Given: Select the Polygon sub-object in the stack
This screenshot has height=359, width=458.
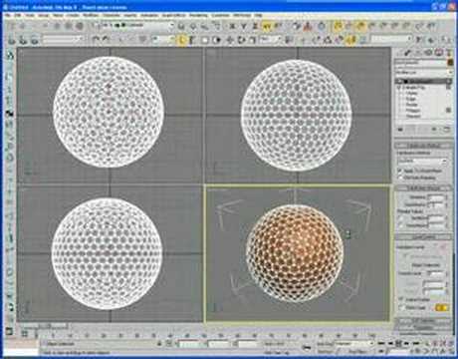Looking at the screenshot, I should click(413, 111).
